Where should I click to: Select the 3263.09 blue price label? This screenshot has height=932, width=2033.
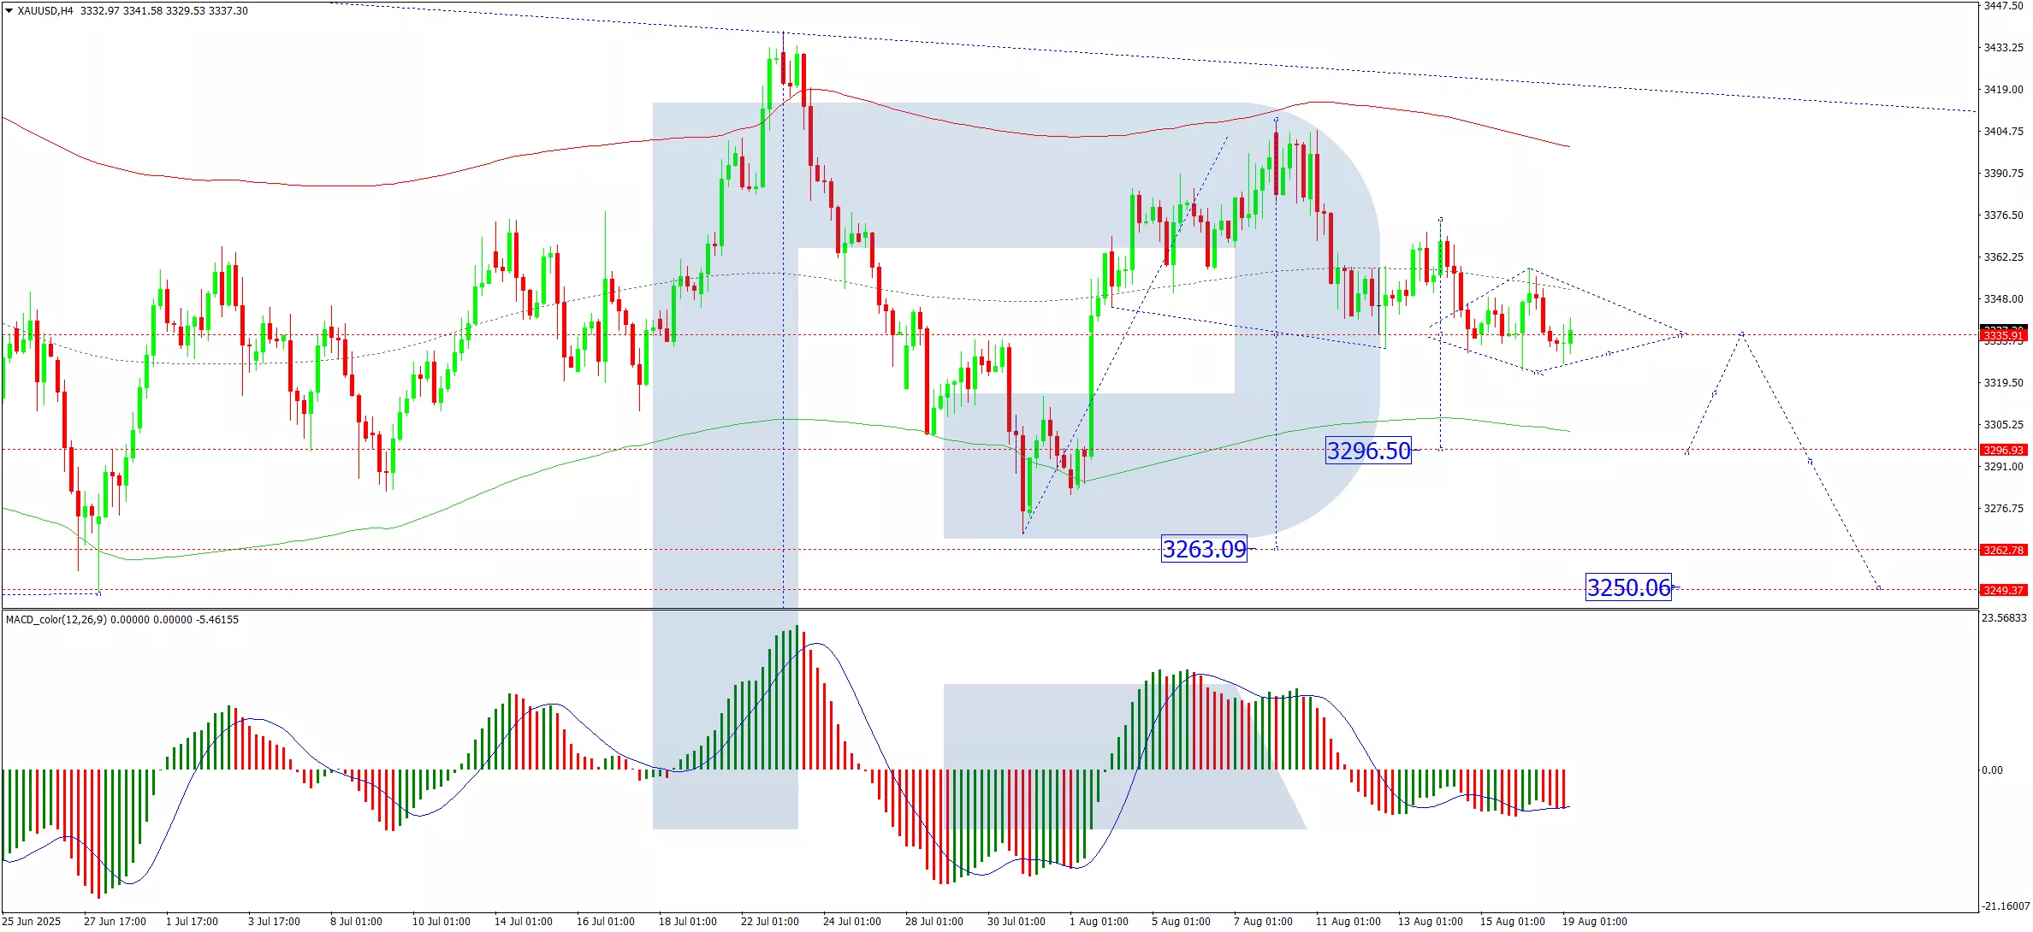[1204, 549]
